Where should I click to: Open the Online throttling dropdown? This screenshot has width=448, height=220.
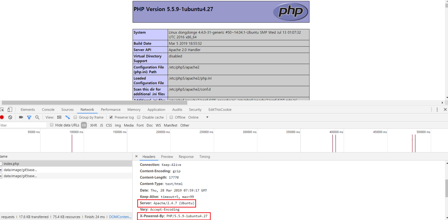click(198, 117)
